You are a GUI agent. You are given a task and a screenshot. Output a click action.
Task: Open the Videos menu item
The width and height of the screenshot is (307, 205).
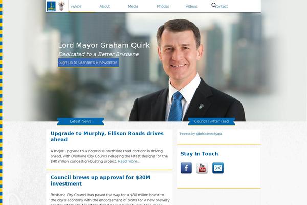click(191, 6)
